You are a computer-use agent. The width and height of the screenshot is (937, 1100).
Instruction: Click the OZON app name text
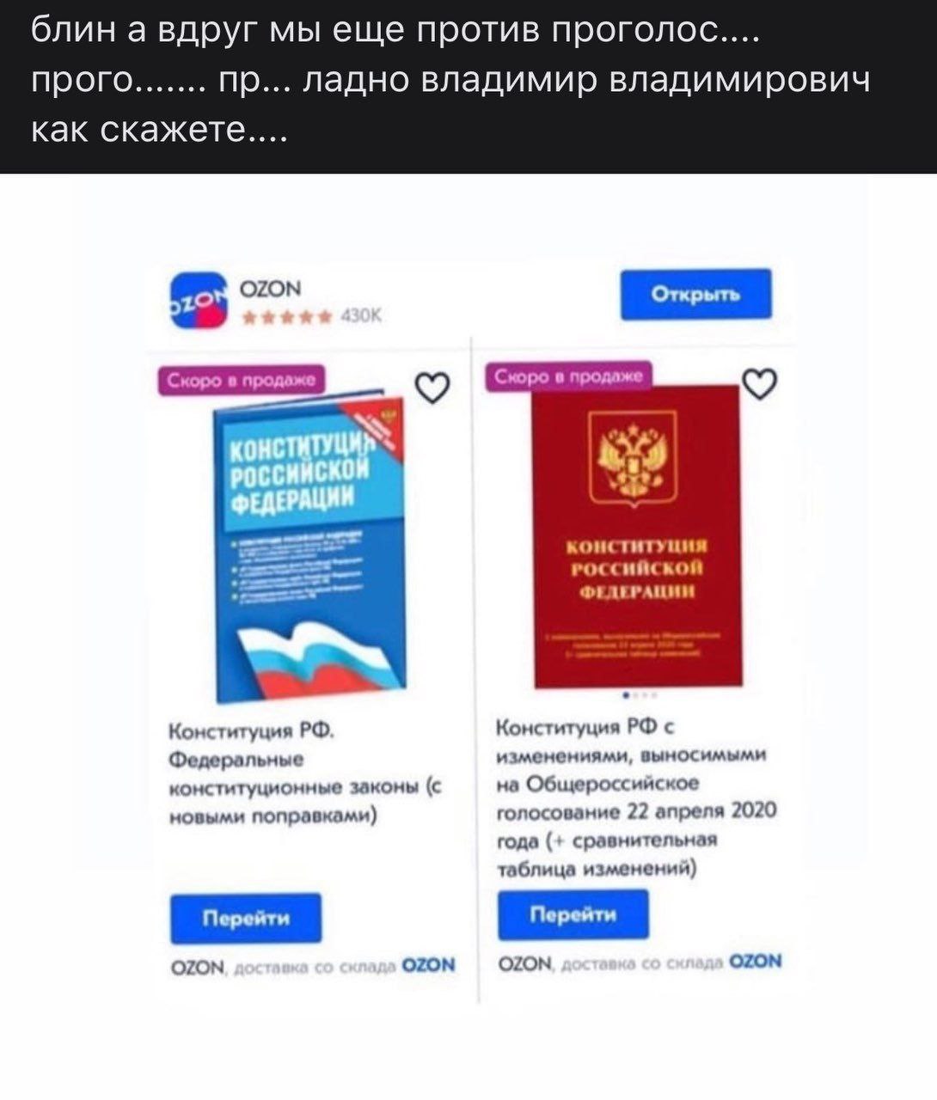pyautogui.click(x=270, y=289)
